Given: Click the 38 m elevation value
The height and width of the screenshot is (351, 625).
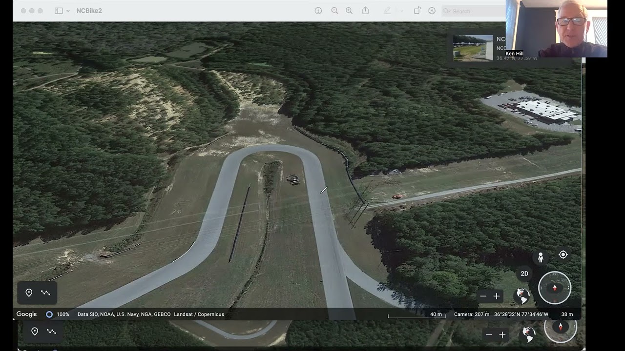Looking at the screenshot, I should (x=567, y=314).
